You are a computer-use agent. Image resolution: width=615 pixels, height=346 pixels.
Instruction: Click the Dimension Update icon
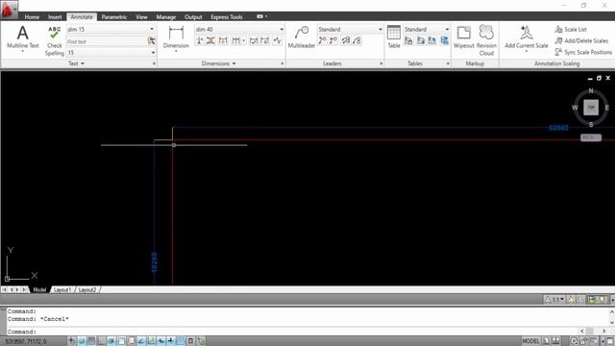265,40
